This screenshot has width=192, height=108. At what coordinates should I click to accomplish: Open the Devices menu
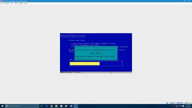coord(21,3)
